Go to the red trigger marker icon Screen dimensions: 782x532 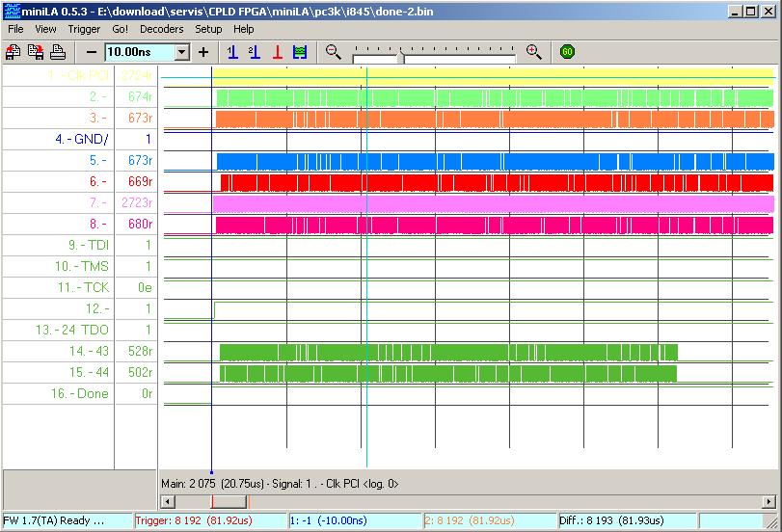tap(277, 52)
